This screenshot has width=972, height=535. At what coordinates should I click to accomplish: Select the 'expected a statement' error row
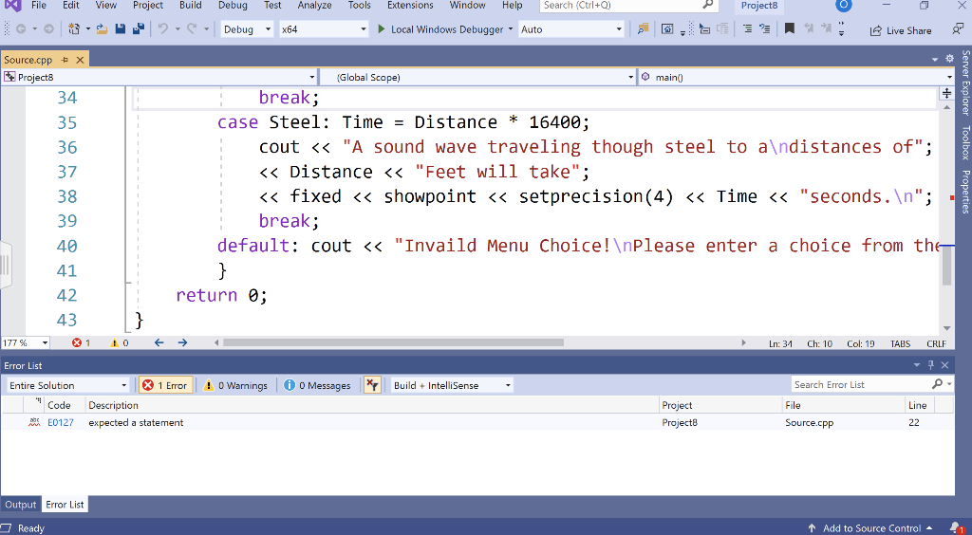pos(477,422)
